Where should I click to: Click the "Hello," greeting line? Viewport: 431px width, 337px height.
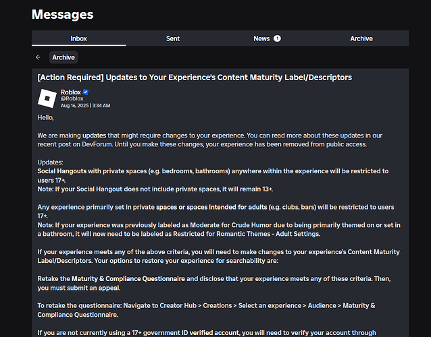coord(45,118)
